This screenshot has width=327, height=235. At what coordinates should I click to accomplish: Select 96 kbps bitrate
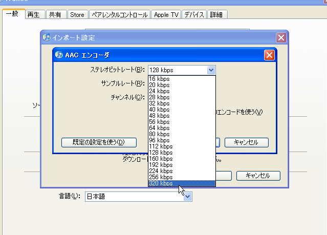click(182, 140)
